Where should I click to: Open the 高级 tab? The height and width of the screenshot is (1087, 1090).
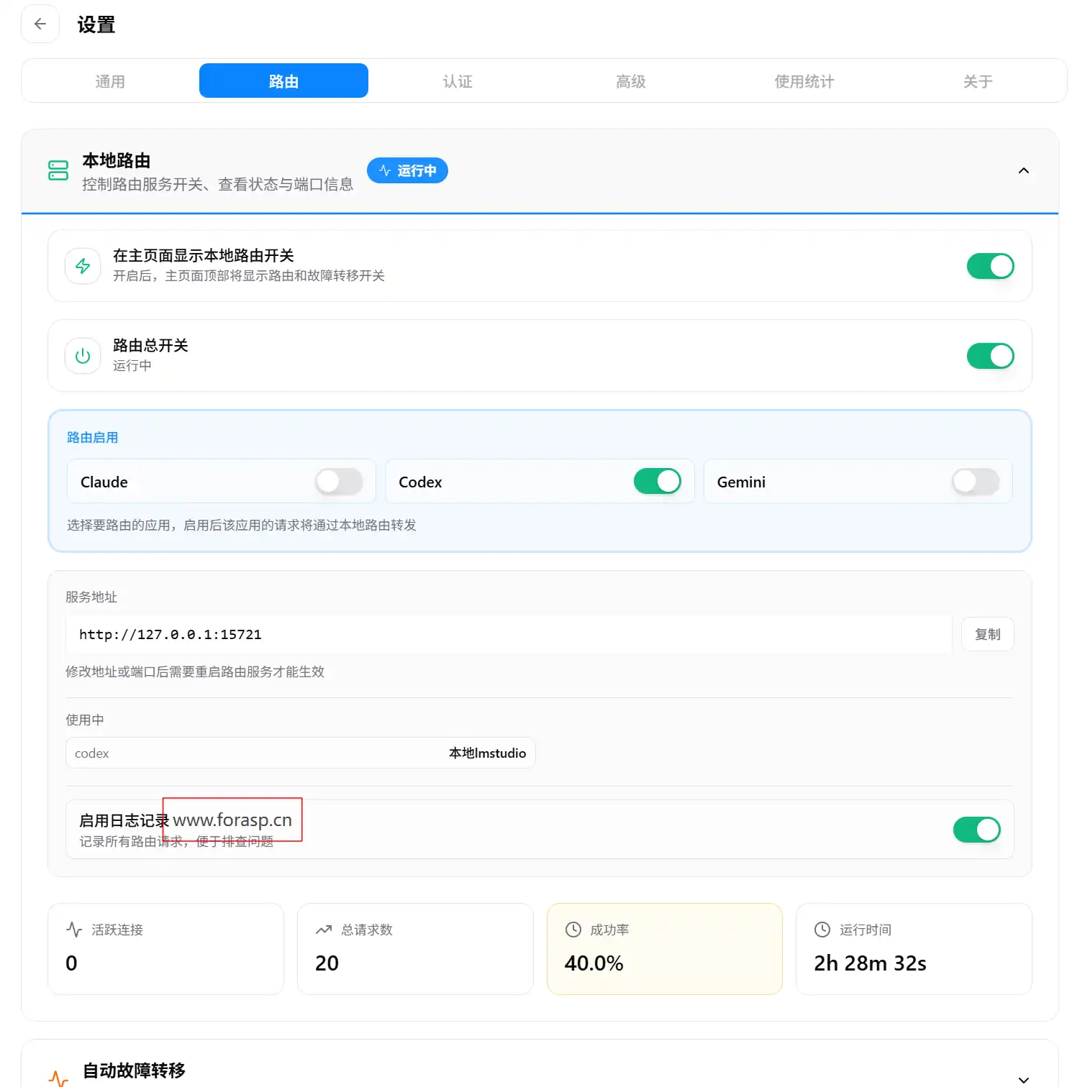(x=631, y=81)
